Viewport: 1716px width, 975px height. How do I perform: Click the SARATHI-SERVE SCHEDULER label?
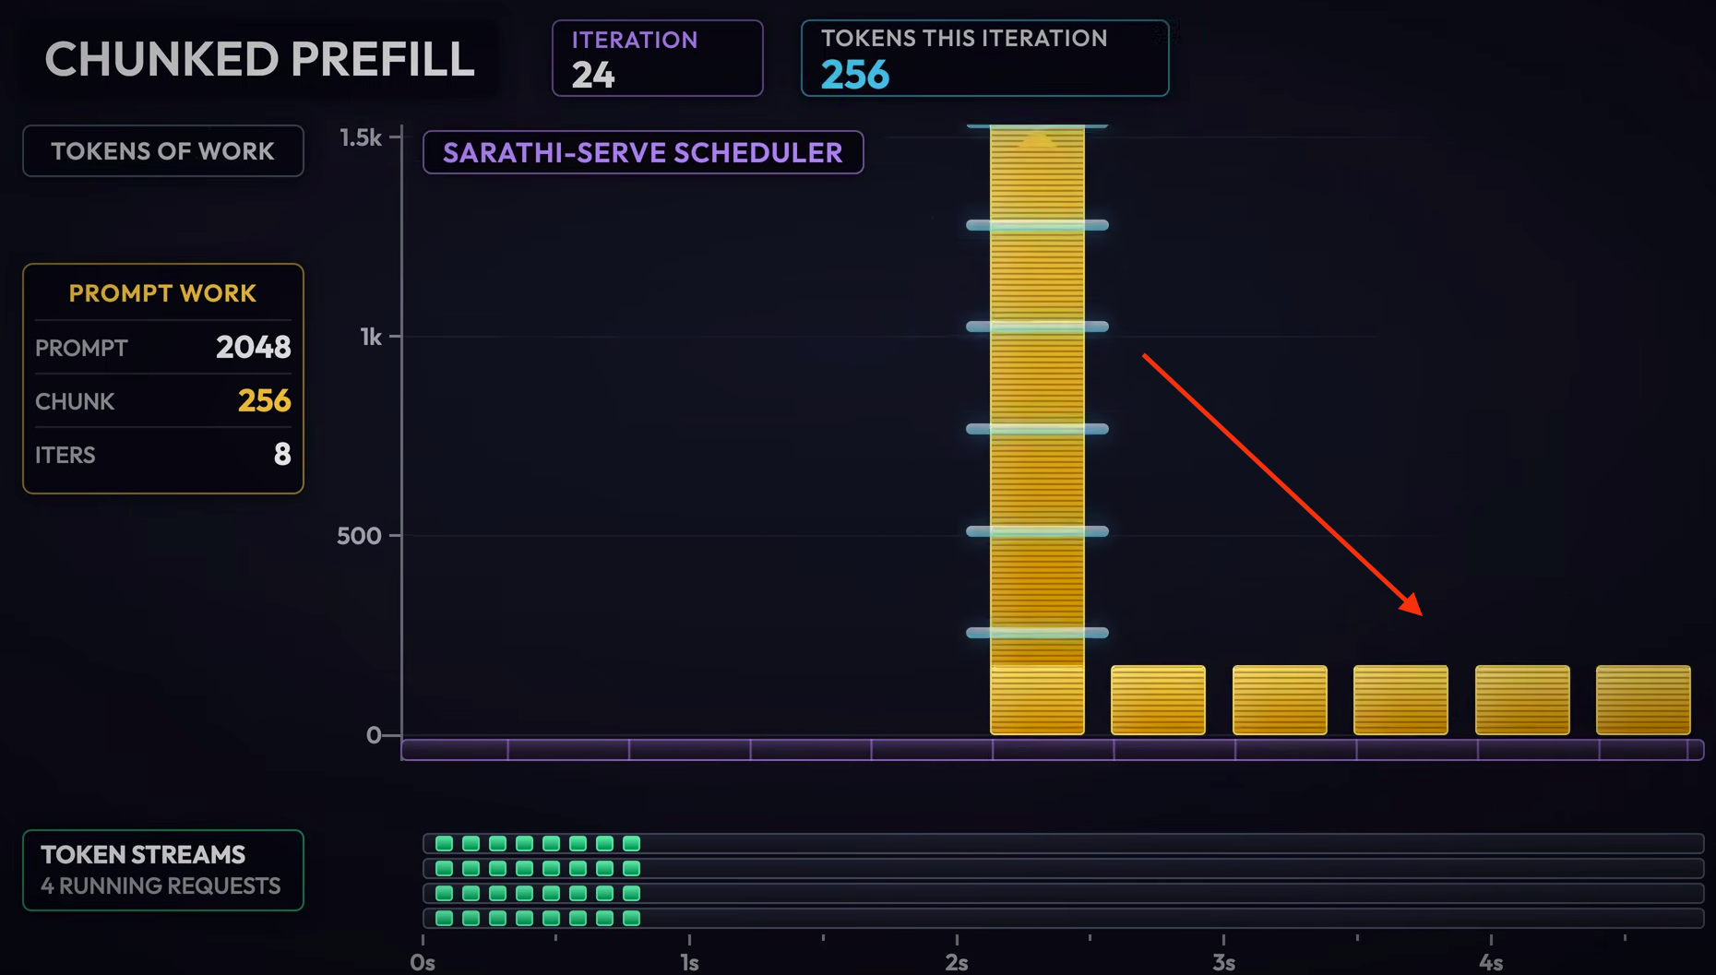pyautogui.click(x=643, y=152)
